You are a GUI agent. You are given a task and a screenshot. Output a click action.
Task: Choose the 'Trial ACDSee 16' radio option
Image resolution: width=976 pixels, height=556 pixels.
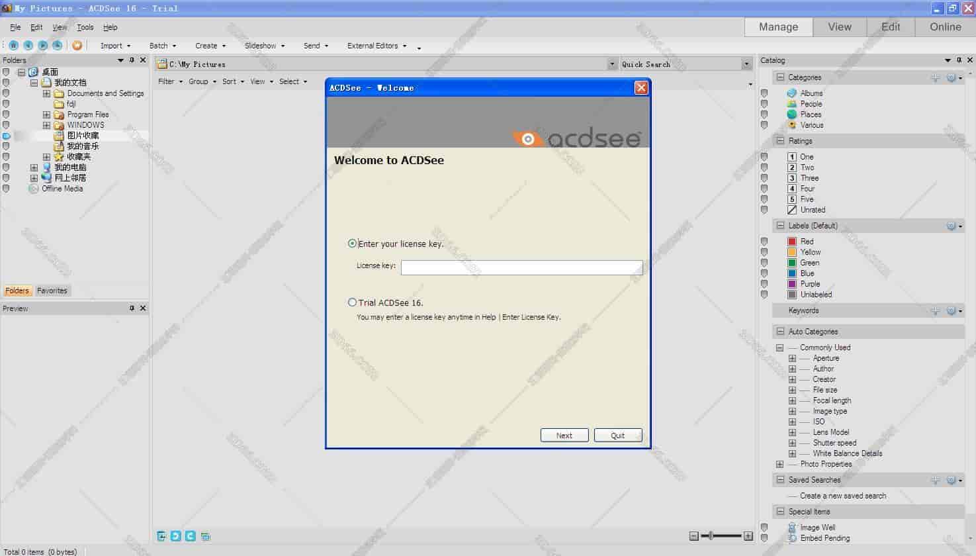coord(352,302)
